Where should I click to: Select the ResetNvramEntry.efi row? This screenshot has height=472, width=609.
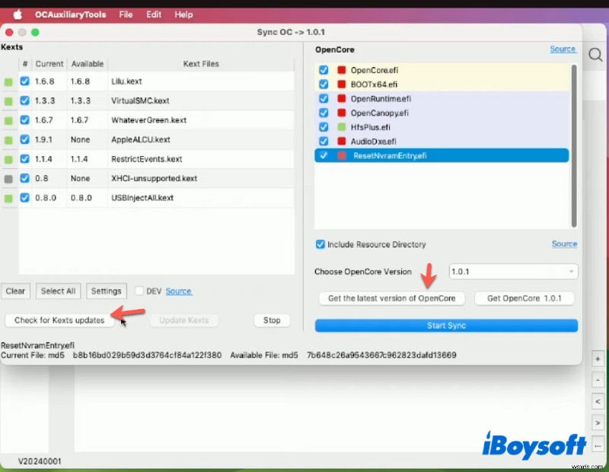coord(442,155)
